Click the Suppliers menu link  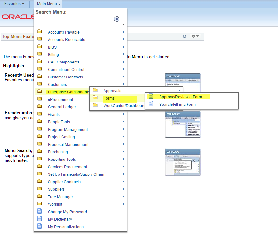[56, 189]
